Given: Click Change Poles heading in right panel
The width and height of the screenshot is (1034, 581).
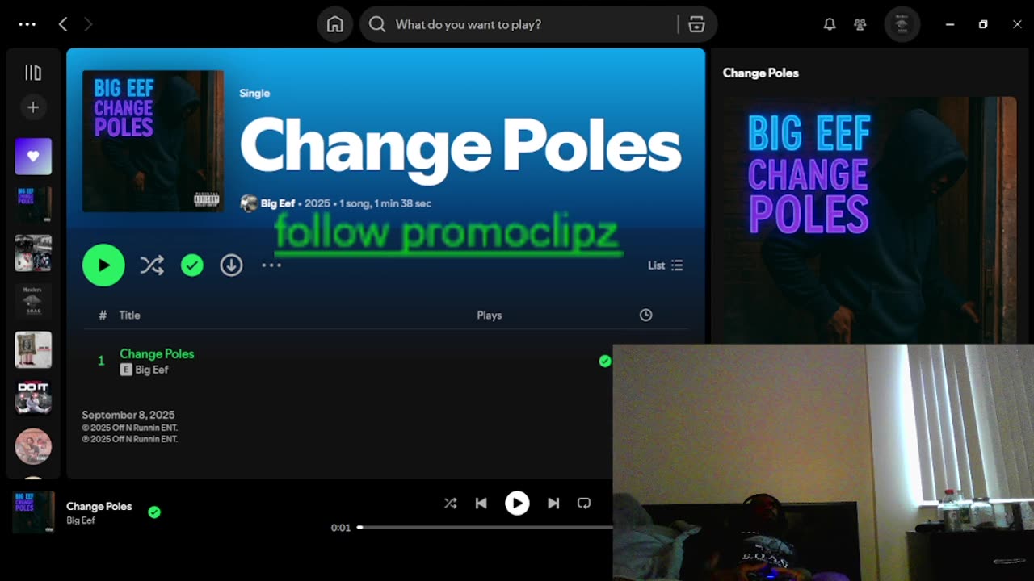Looking at the screenshot, I should [x=760, y=73].
